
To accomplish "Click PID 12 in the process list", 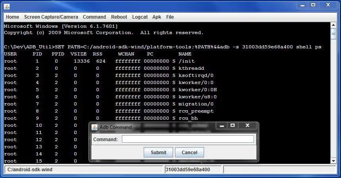I will click(x=39, y=140).
